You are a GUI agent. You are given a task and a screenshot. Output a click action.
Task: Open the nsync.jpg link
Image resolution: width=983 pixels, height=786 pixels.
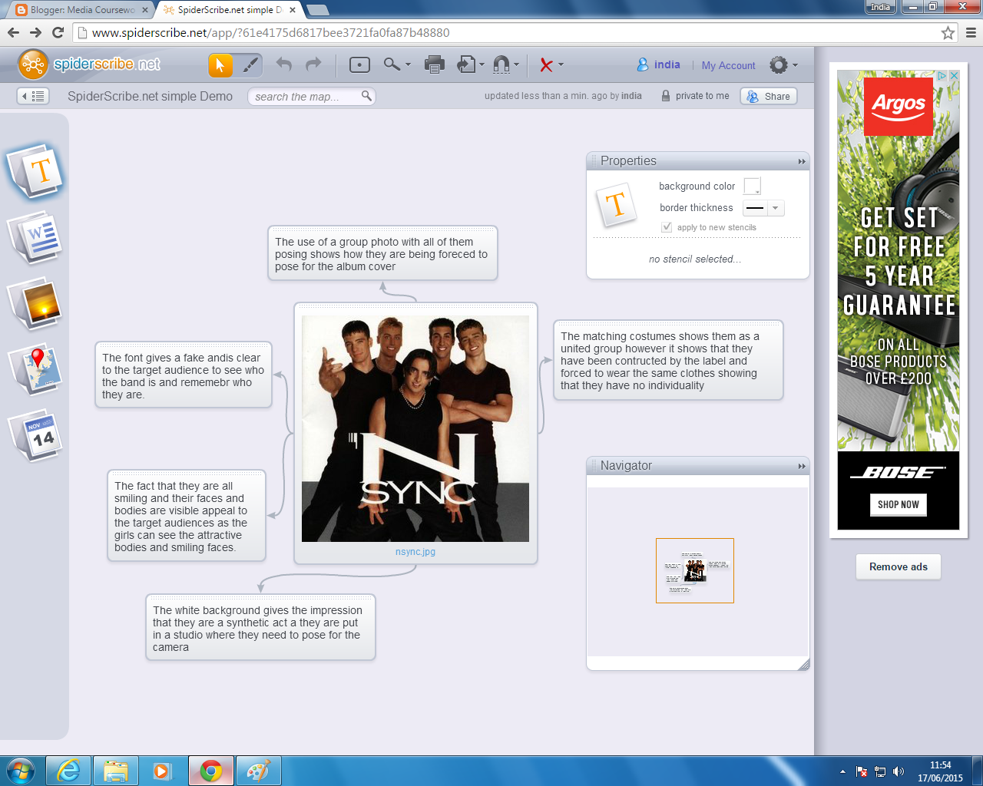click(x=415, y=552)
